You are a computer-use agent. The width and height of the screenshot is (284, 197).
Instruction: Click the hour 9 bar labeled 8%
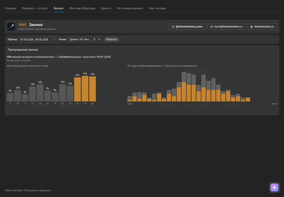click(10, 97)
